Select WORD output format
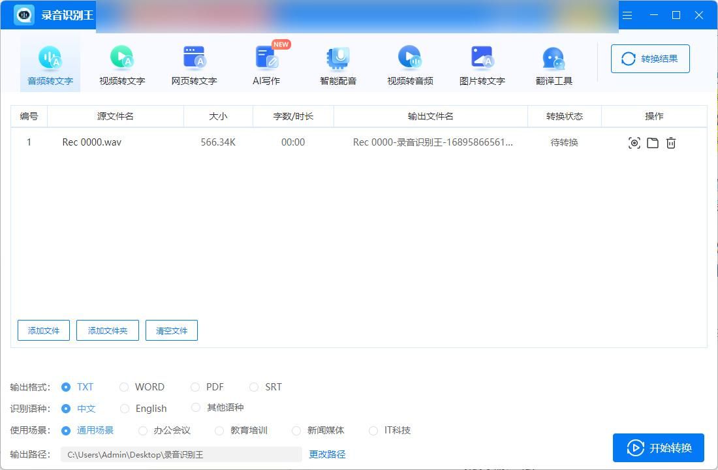The image size is (718, 470). (123, 387)
